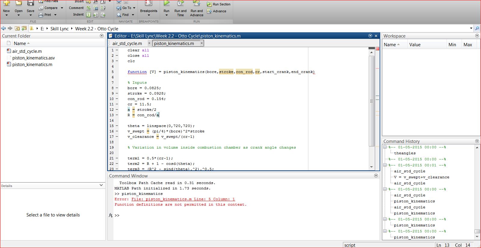Close the piston_kinematics.m tab
Viewport: 481px width, 248px height.
pyautogui.click(x=202, y=43)
